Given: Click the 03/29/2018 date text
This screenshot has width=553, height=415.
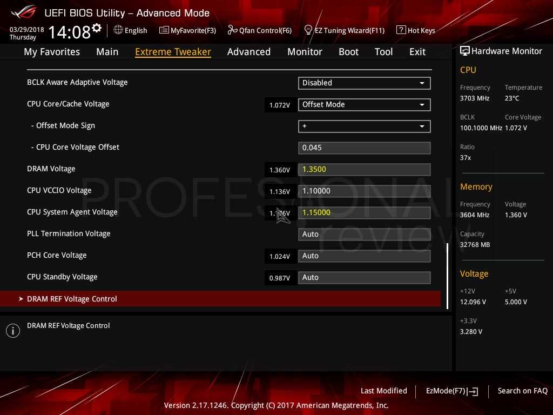Looking at the screenshot, I should 27,30.
